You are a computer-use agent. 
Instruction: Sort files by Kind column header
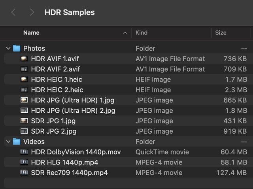(142, 33)
